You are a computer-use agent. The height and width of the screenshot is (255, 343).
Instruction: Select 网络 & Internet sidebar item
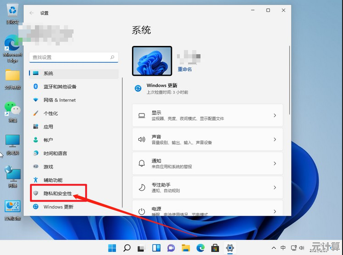click(x=59, y=100)
